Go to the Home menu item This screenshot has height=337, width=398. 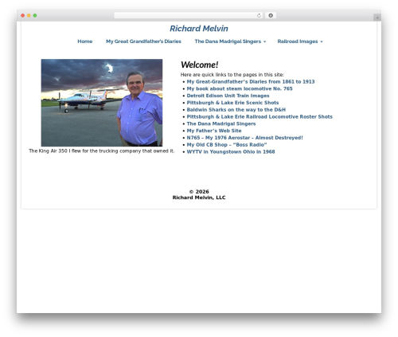tap(85, 41)
